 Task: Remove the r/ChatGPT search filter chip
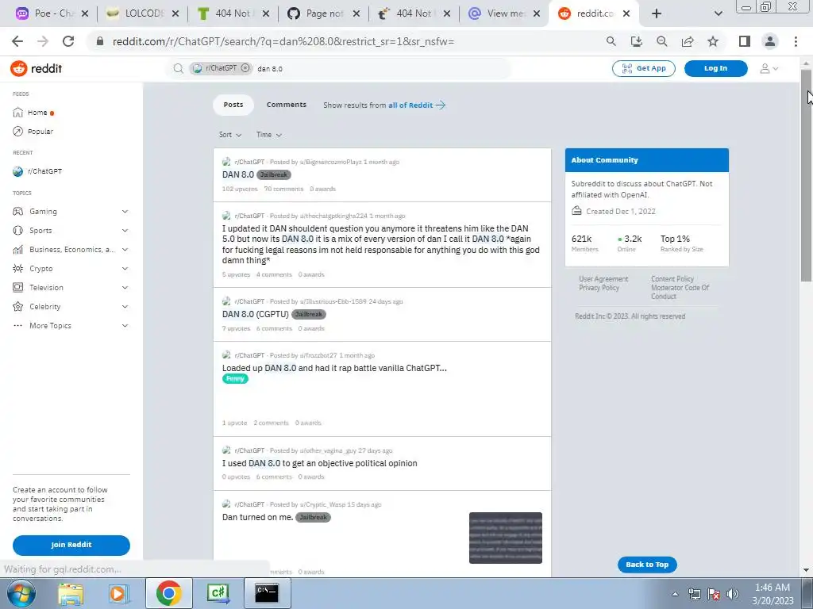tap(245, 68)
